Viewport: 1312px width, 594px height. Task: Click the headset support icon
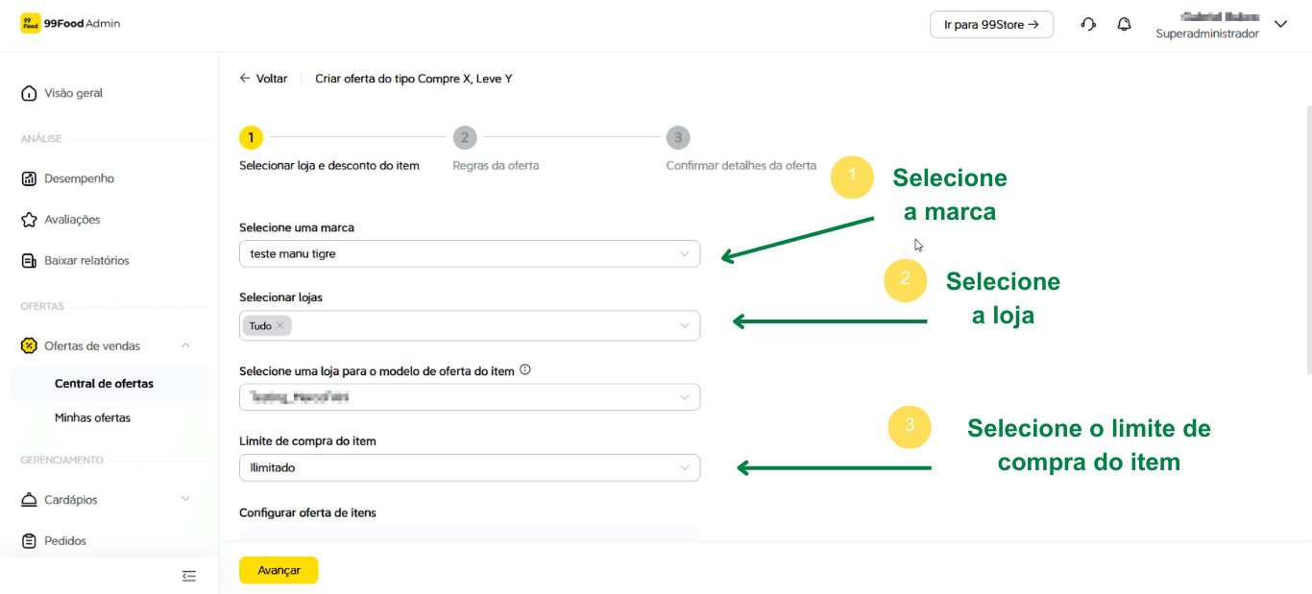click(1088, 25)
